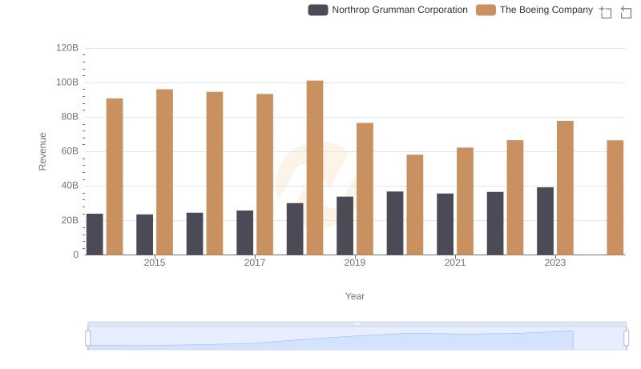Click the Year axis title

(355, 296)
